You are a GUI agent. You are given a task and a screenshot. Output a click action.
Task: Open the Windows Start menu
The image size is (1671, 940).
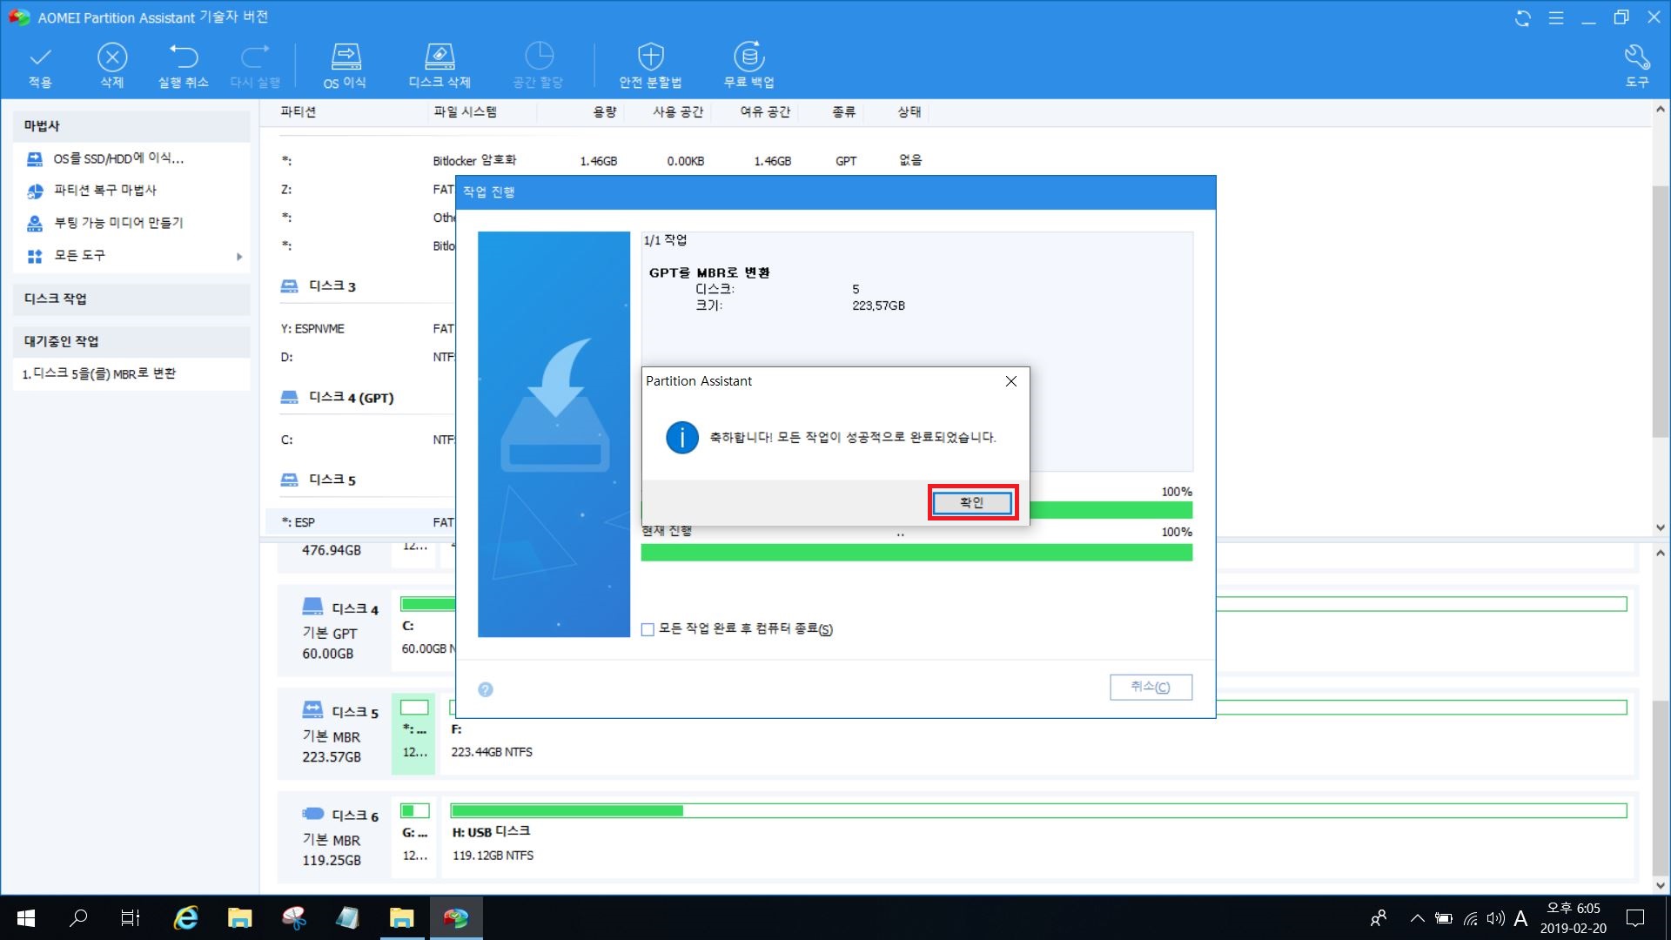coord(26,917)
